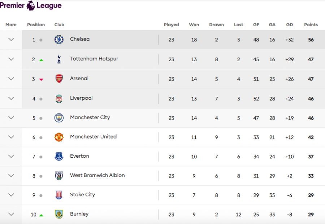This screenshot has height=224, width=325.
Task: Expand the Arsenal row chevron
Action: point(11,79)
